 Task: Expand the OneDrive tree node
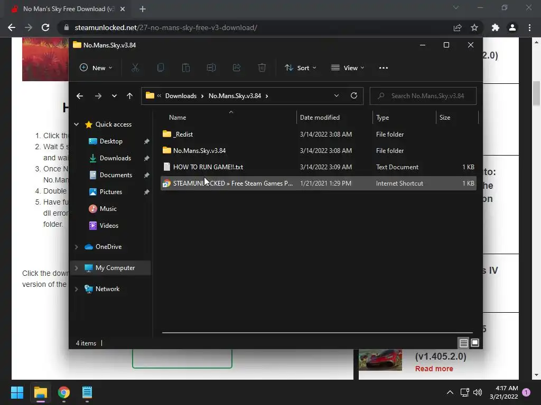[x=76, y=247]
